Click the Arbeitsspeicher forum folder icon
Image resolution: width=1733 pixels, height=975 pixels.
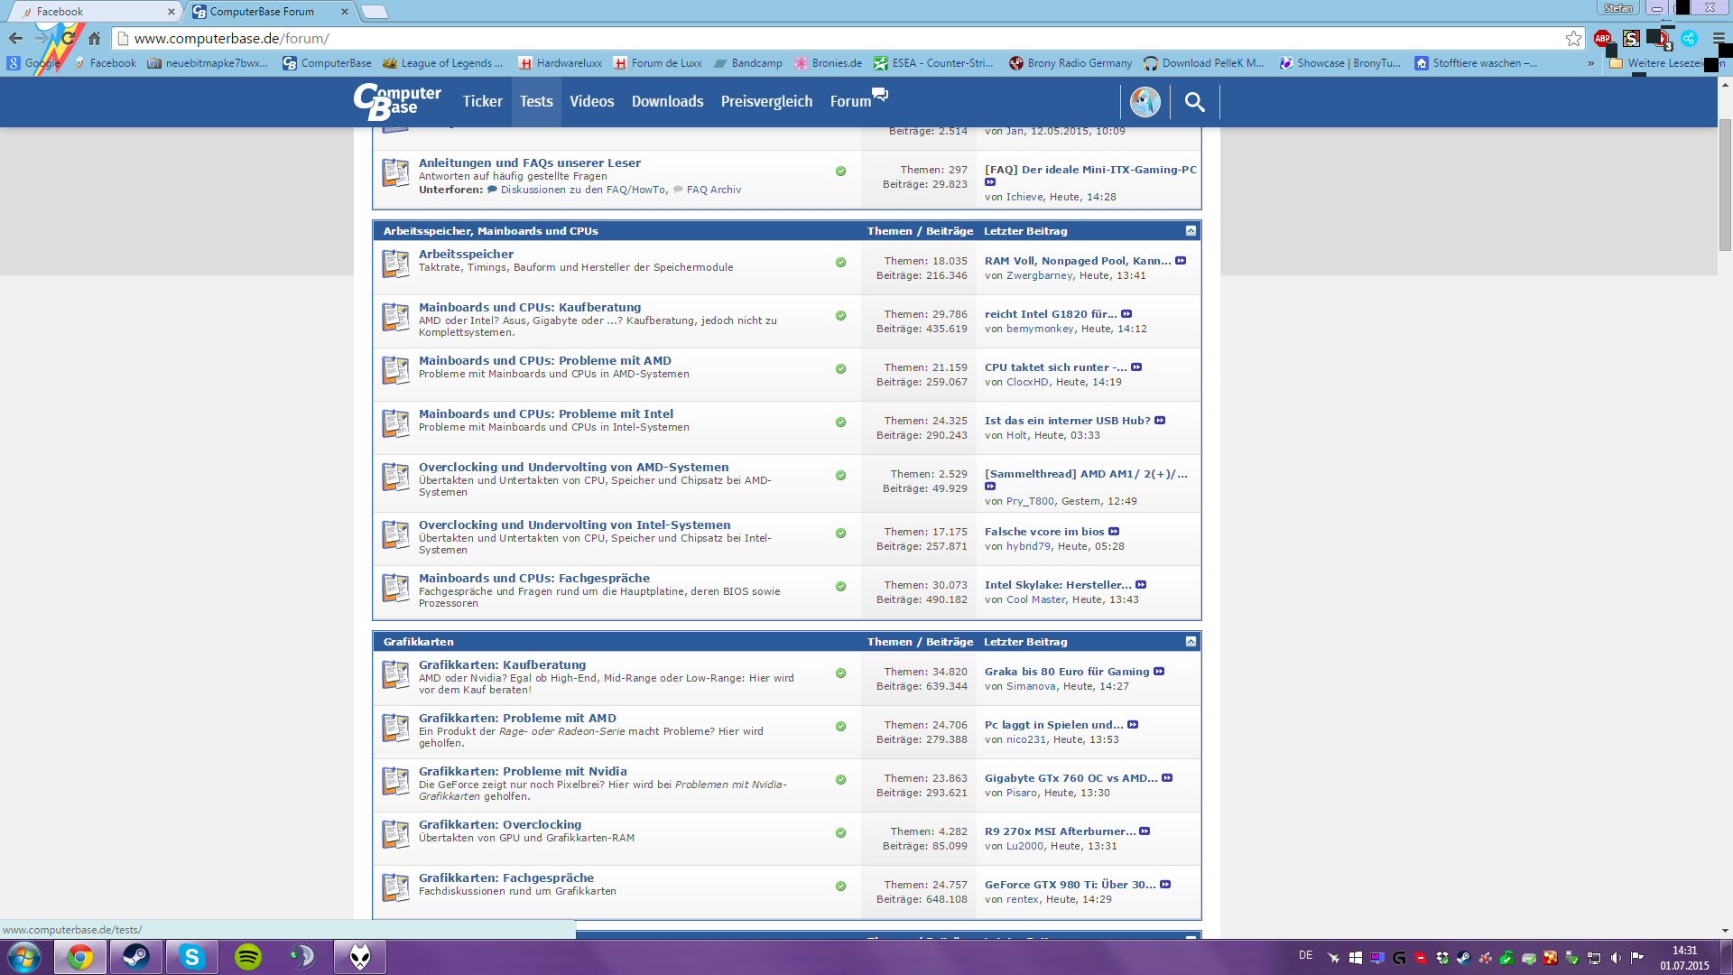click(x=395, y=264)
